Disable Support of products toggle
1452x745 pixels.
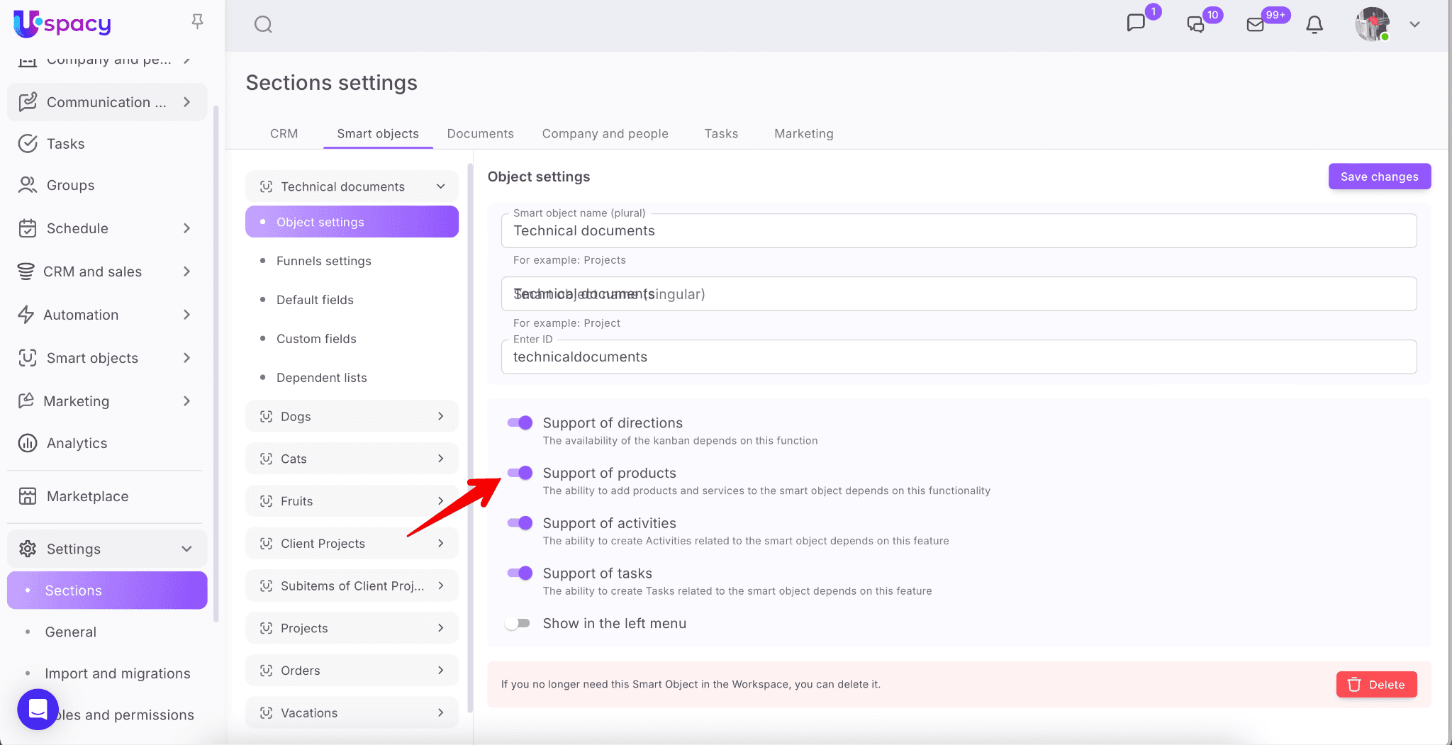click(x=520, y=473)
